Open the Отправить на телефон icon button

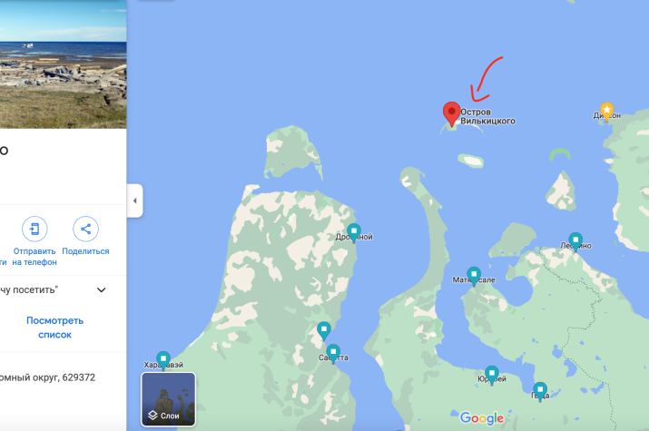[x=34, y=229]
